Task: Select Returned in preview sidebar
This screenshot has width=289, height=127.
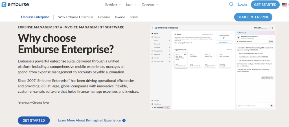Action: 157,44
